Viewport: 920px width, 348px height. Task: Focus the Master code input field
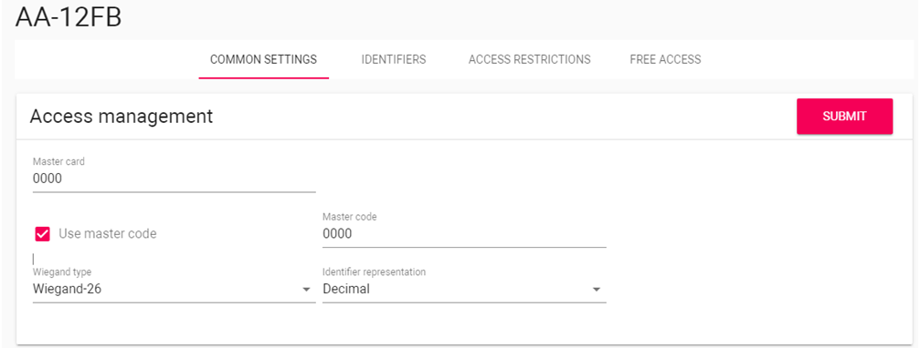point(464,234)
